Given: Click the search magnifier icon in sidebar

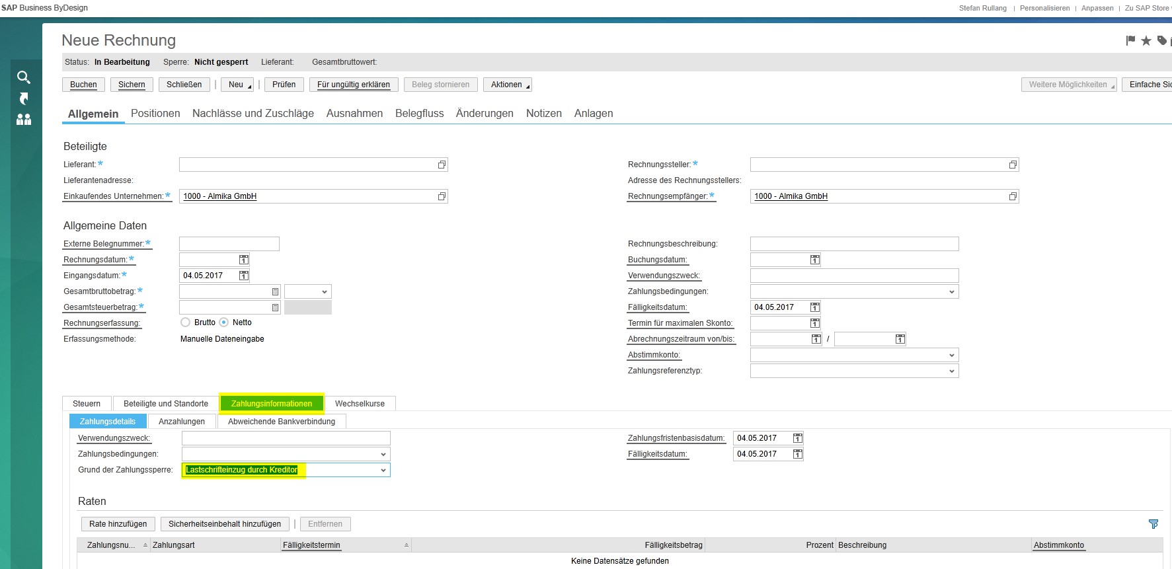Looking at the screenshot, I should click(x=24, y=77).
